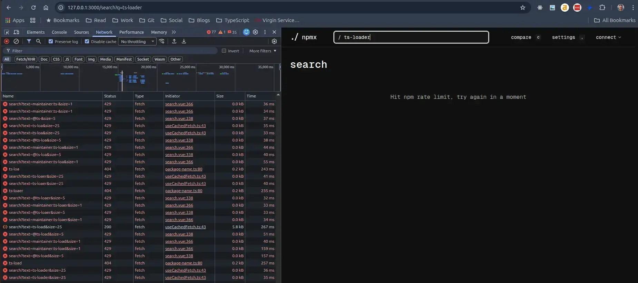Open the All Bookmarks folder

615,20
